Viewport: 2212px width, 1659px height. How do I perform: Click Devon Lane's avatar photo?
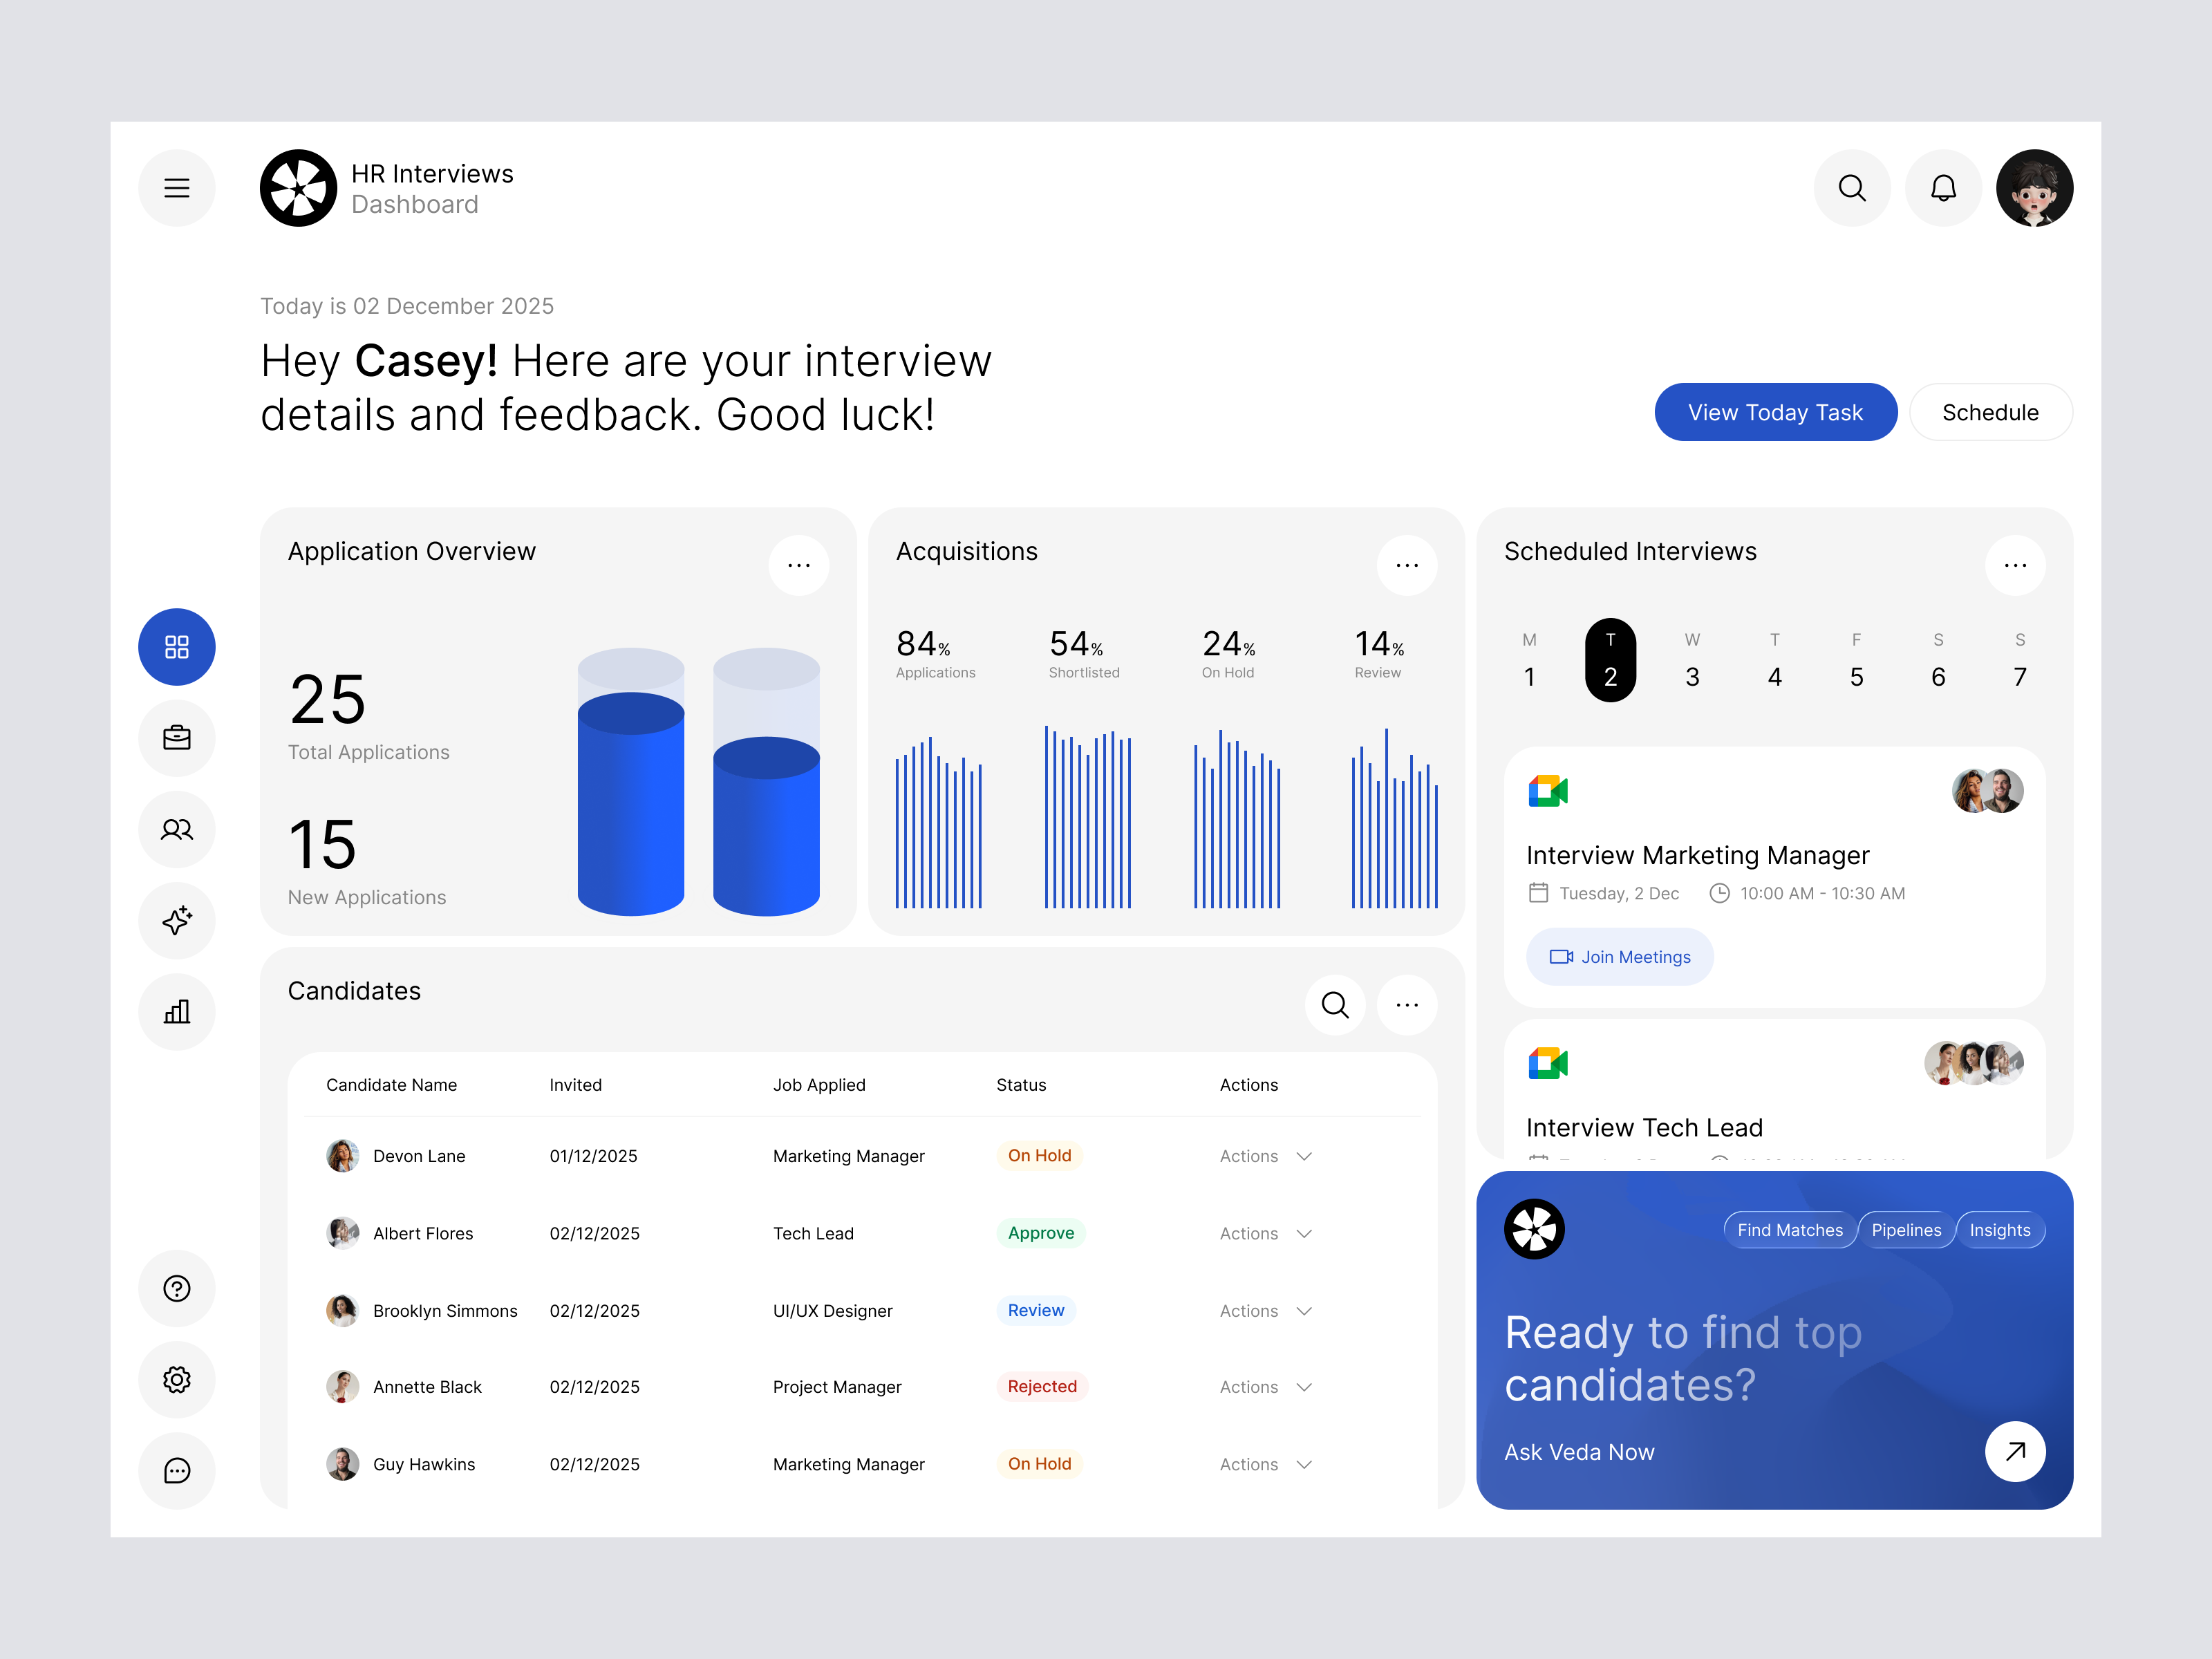point(343,1156)
